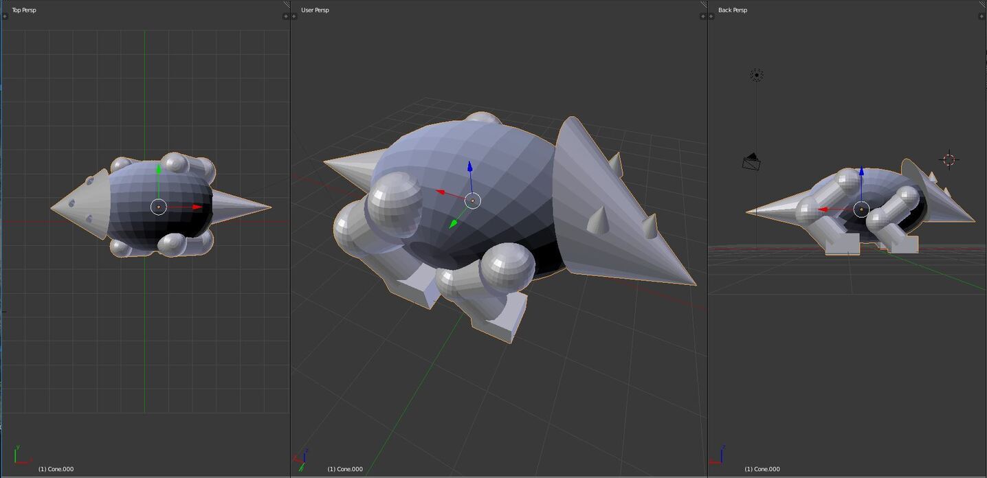This screenshot has height=478, width=987.
Task: Click '(1) Cone.000' label in Back Persp viewport
Action: click(762, 469)
